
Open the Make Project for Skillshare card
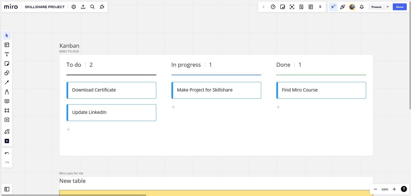[216, 90]
